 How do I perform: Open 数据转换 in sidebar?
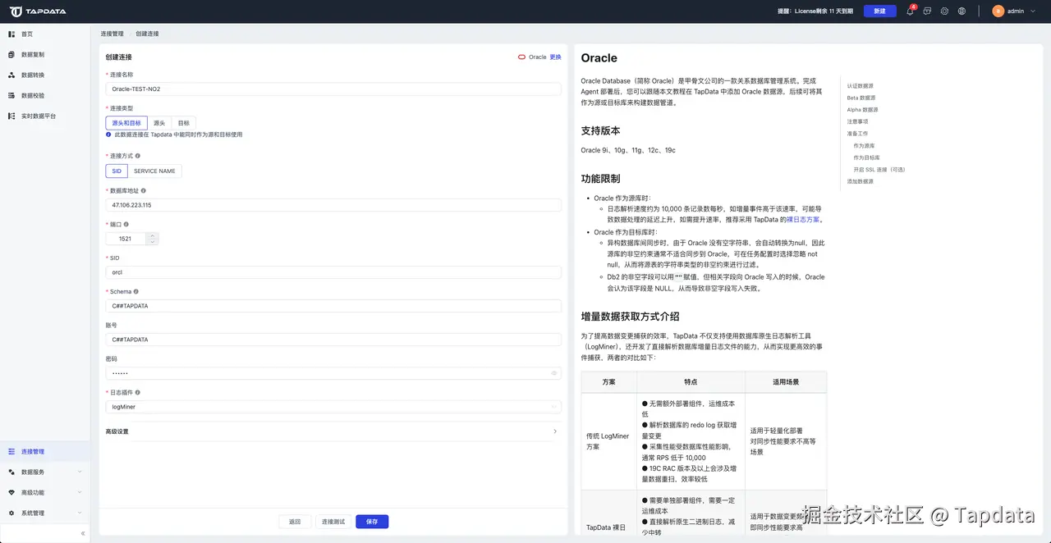pyautogui.click(x=45, y=75)
